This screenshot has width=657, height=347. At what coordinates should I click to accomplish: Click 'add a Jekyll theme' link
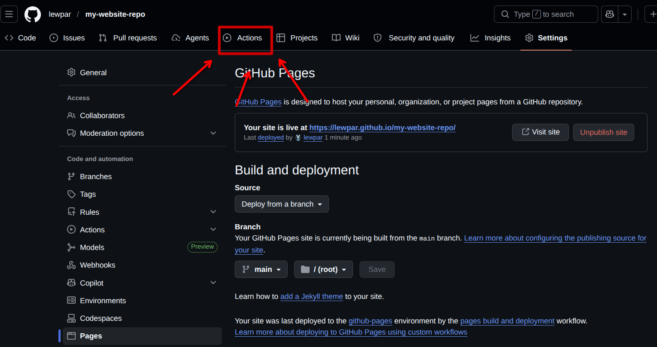coord(312,296)
